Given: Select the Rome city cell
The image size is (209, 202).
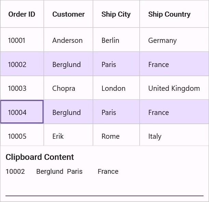Looking at the screenshot, I should [116, 135].
